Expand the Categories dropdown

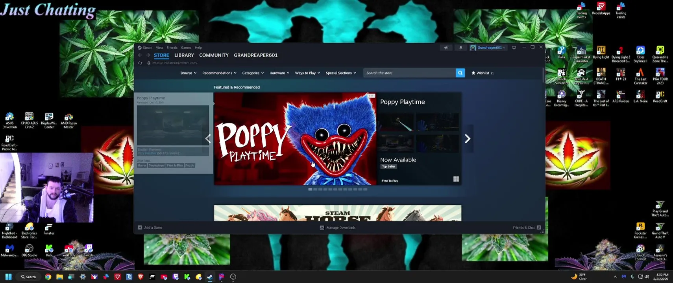click(x=253, y=73)
